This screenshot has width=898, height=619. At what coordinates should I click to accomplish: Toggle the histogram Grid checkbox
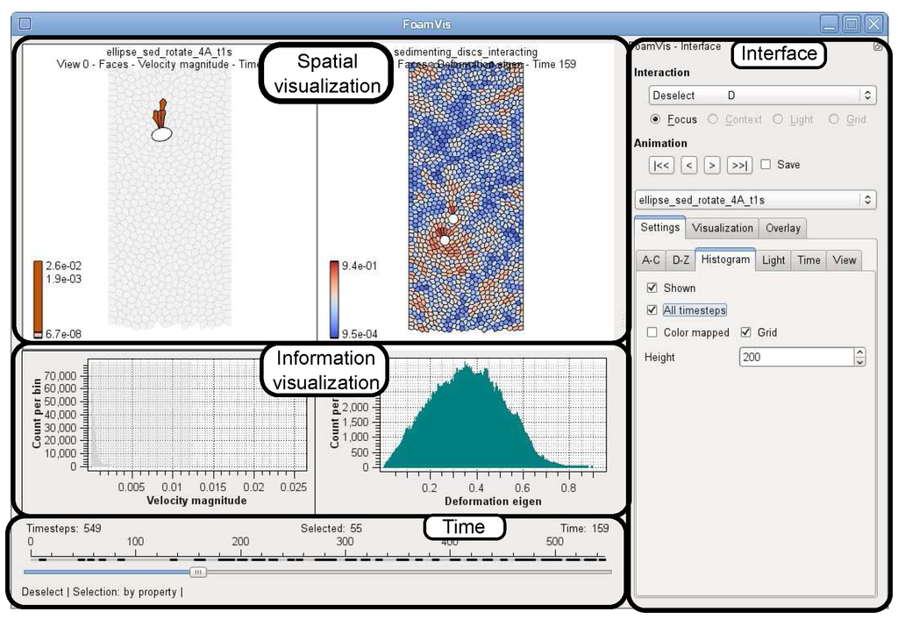745,332
